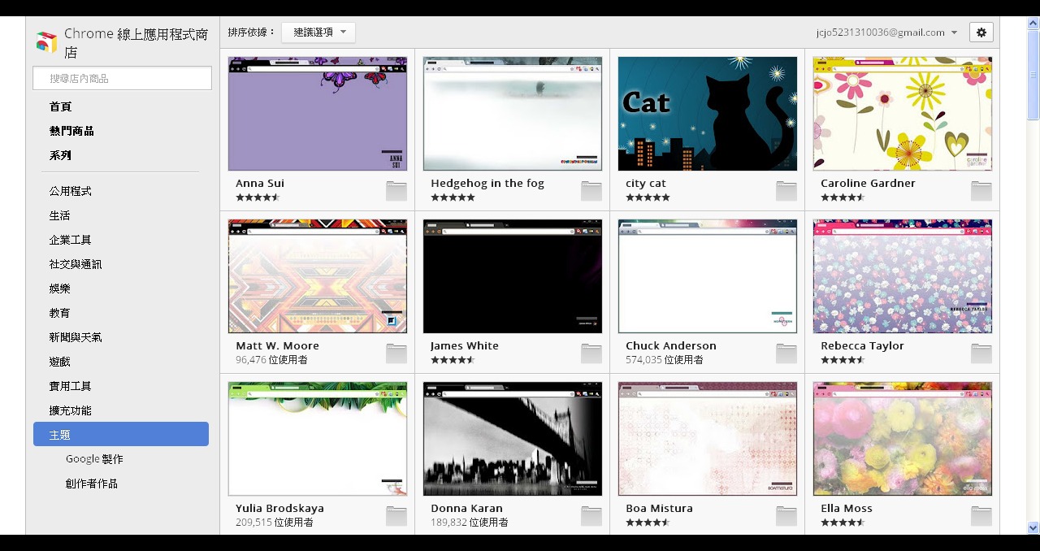Open the James White black thumbnail
Viewport: 1040px width, 551px height.
pos(513,276)
